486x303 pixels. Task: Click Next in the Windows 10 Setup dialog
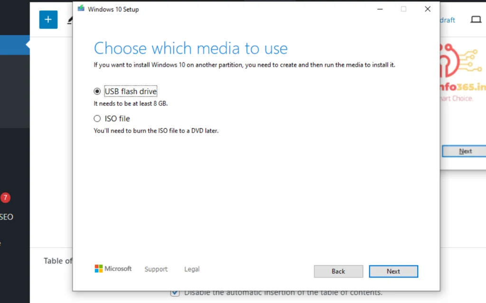[393, 271]
